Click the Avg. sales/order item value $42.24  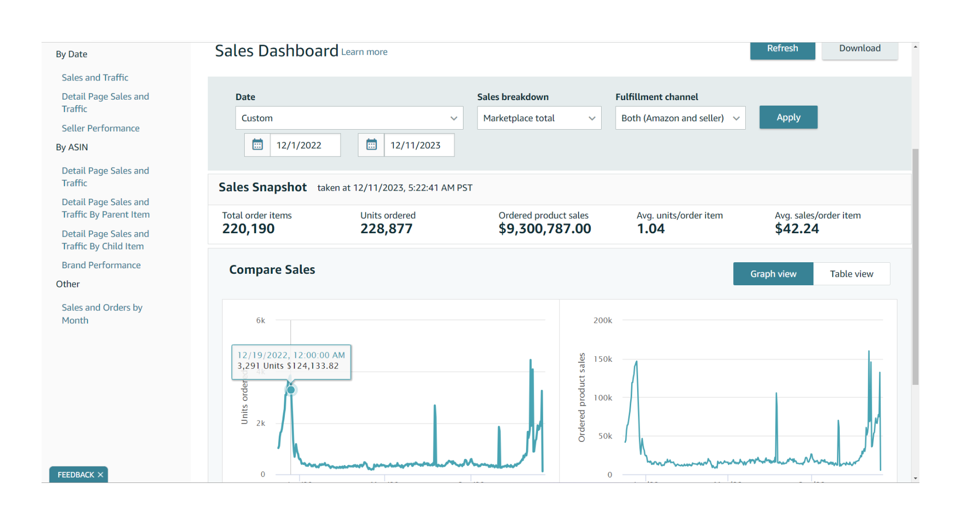[x=797, y=229]
